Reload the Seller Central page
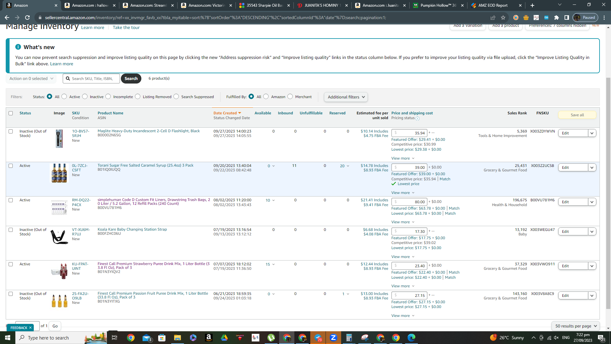The image size is (611, 344). tap(27, 18)
